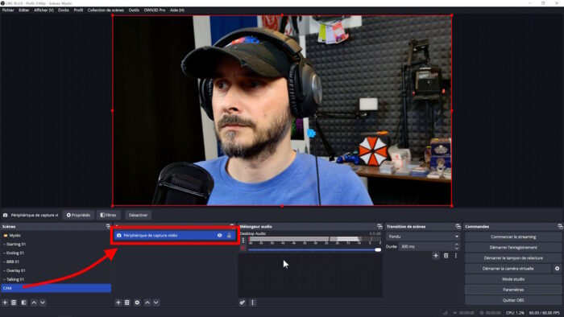Toggle lock on Périphérique de capture vidéo source

(x=229, y=236)
